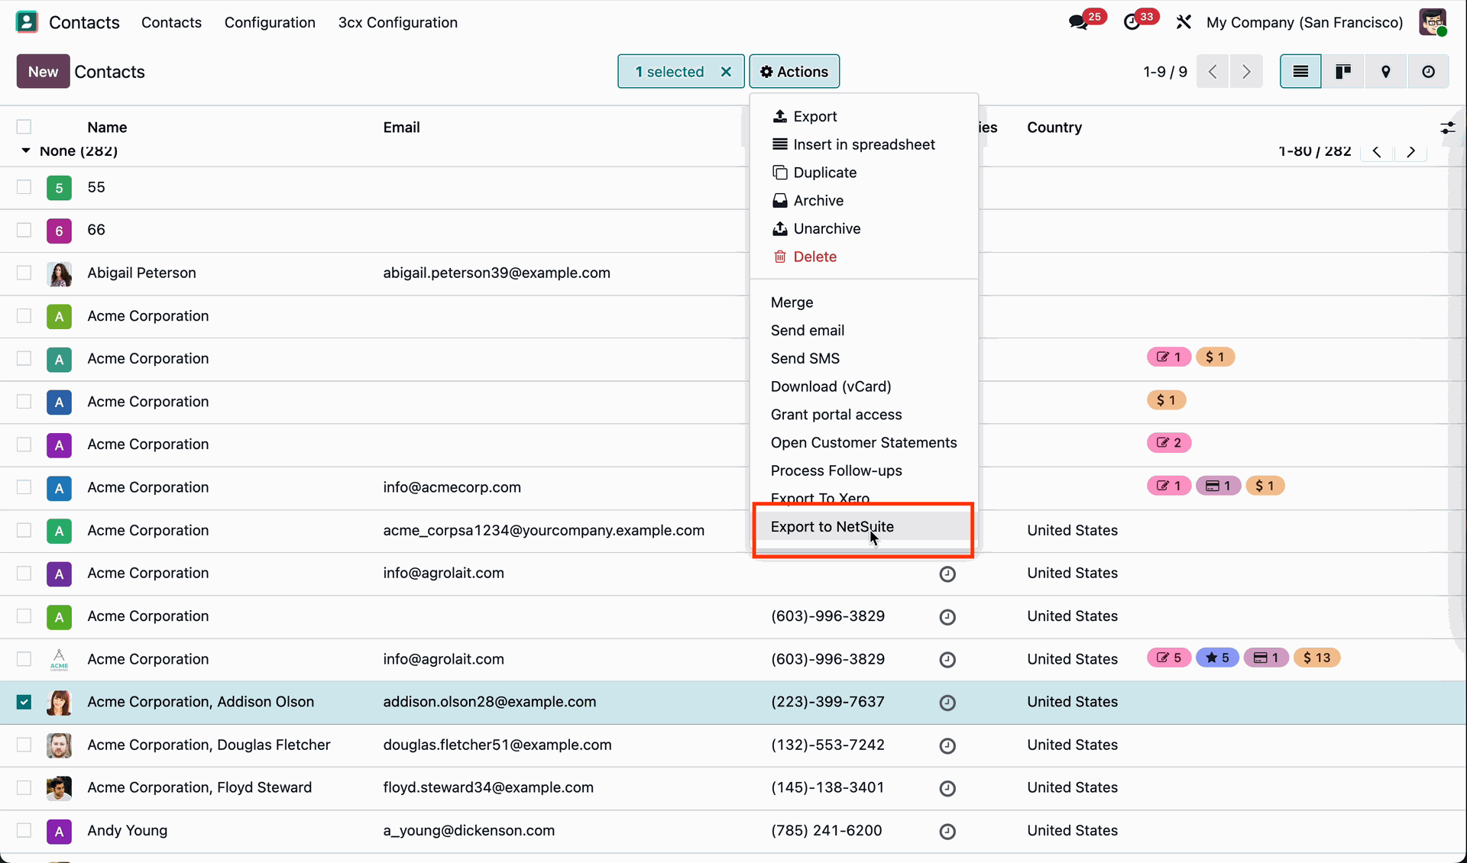Choose Duplicate from Actions menu
Screen dimensions: 1467x863
click(x=864, y=173)
